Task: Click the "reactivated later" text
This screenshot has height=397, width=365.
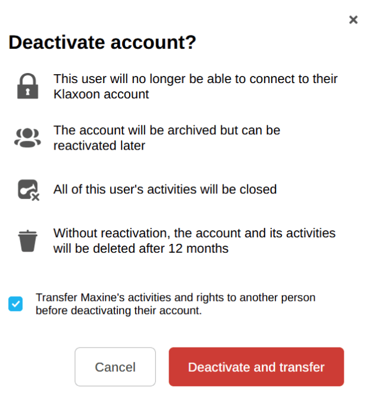Action: (99, 145)
